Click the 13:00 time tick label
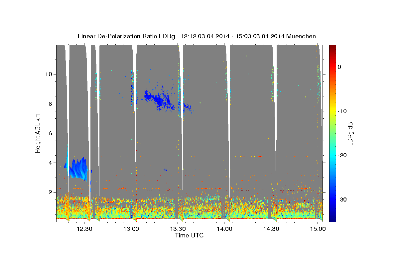Viewport: 399px width, 266px height. 131,229
